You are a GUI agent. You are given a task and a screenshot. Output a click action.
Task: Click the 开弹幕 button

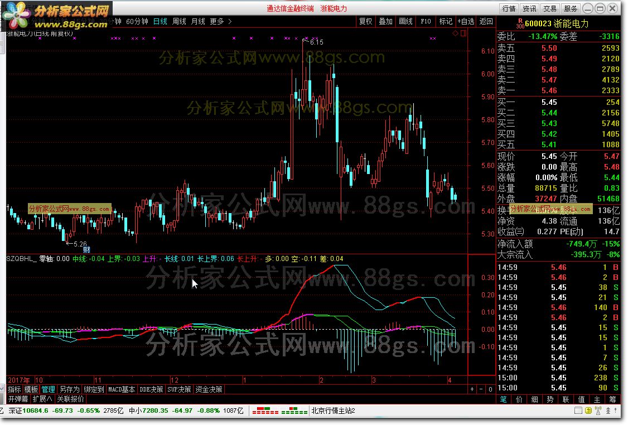click(x=18, y=399)
